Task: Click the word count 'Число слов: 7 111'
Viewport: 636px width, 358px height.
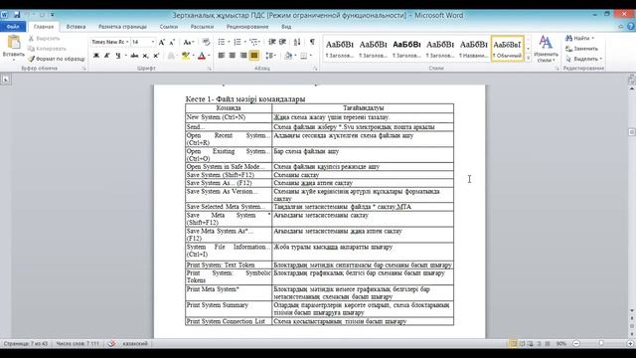Action: click(x=78, y=344)
